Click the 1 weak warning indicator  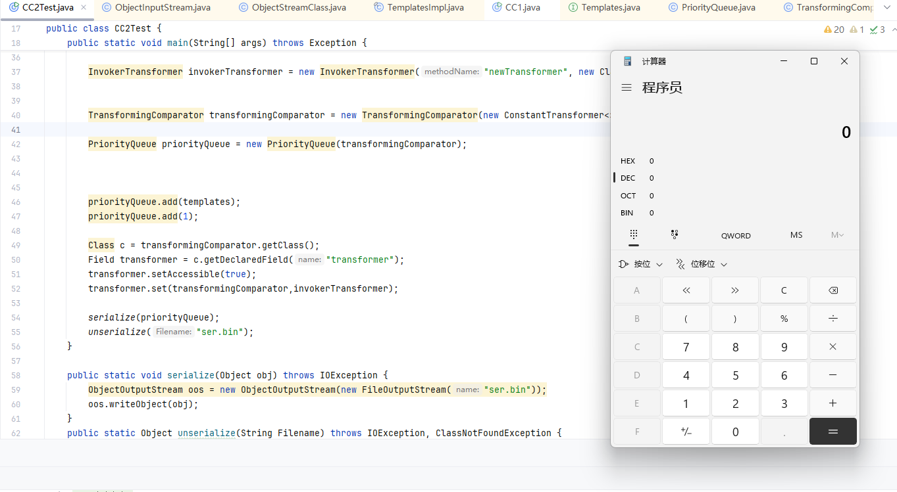(857, 30)
